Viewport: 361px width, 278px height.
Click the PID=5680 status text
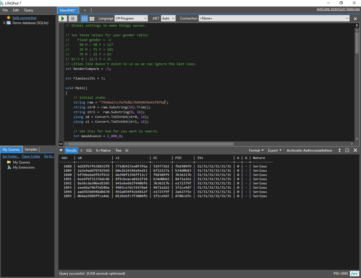point(340,273)
